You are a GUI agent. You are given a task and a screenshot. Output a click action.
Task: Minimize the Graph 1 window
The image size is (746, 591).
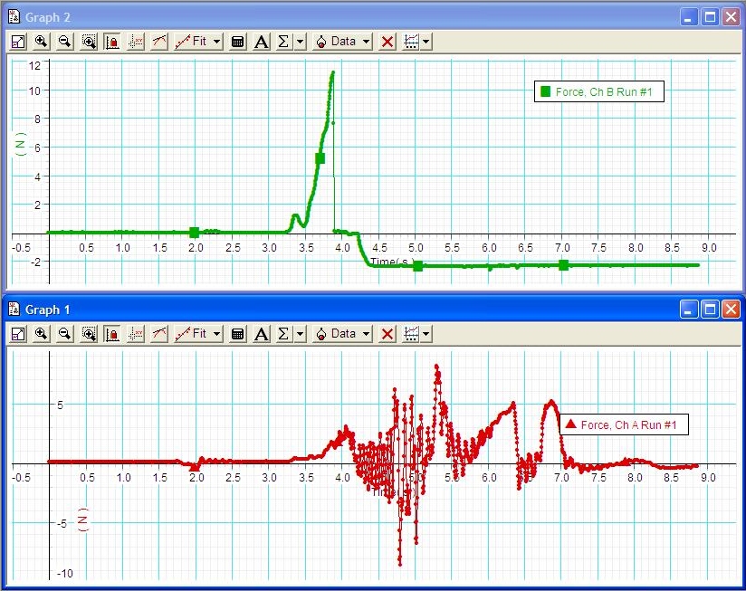689,310
